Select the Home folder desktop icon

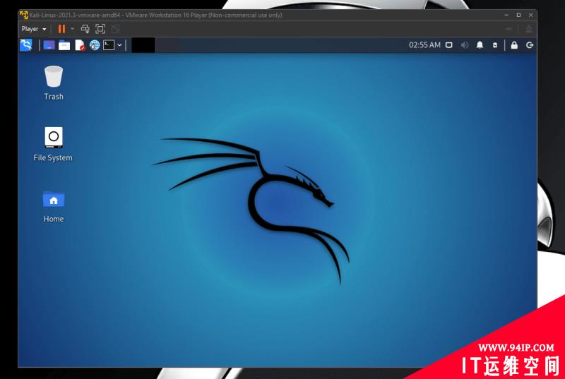tap(54, 207)
